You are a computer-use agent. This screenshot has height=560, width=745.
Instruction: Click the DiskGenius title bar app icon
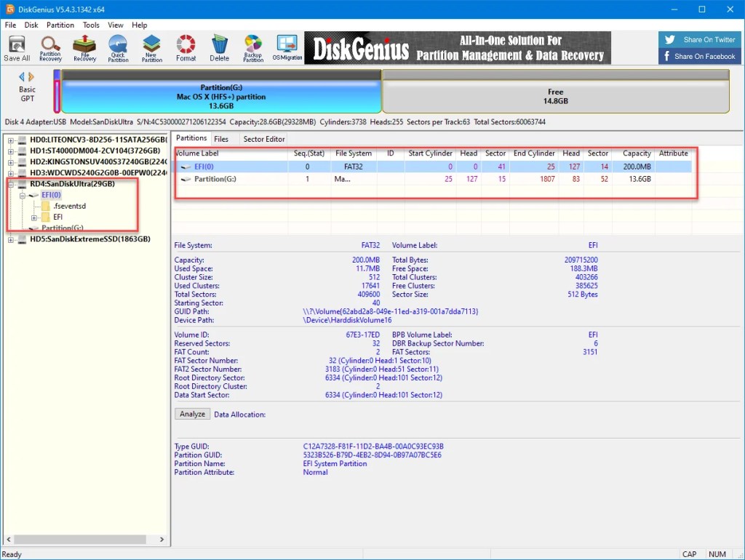[x=9, y=9]
